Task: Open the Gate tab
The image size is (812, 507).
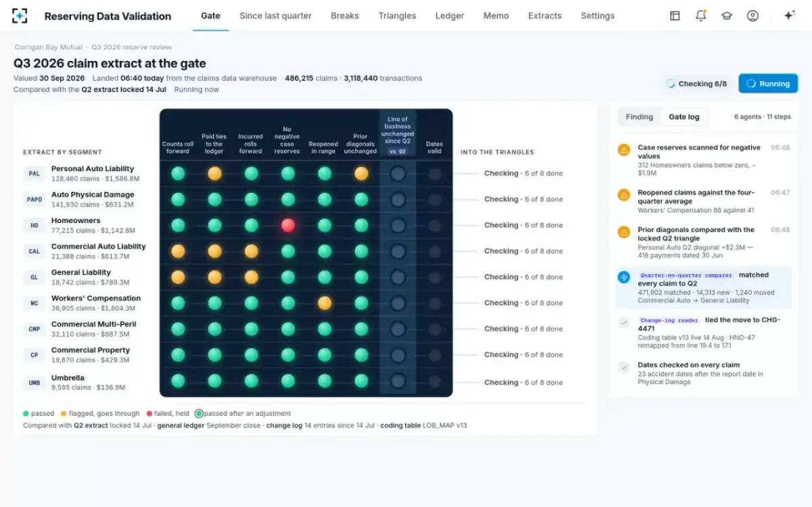Action: click(210, 16)
